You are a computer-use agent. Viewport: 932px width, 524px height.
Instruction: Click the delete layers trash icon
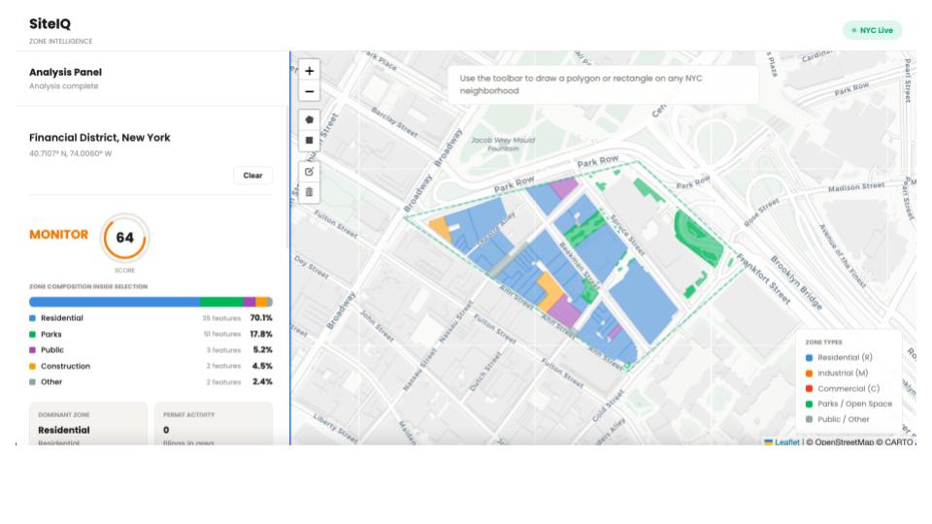[309, 192]
